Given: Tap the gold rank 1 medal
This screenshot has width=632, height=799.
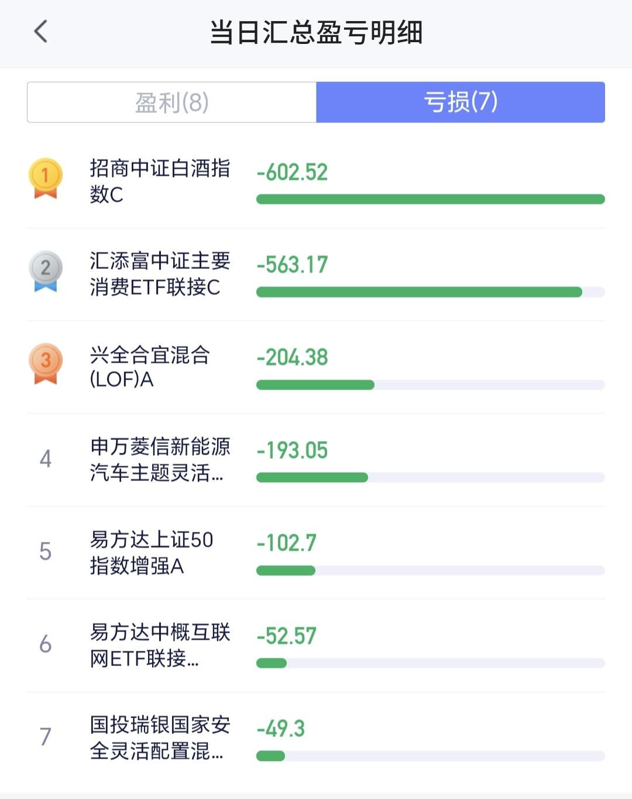Looking at the screenshot, I should [46, 177].
